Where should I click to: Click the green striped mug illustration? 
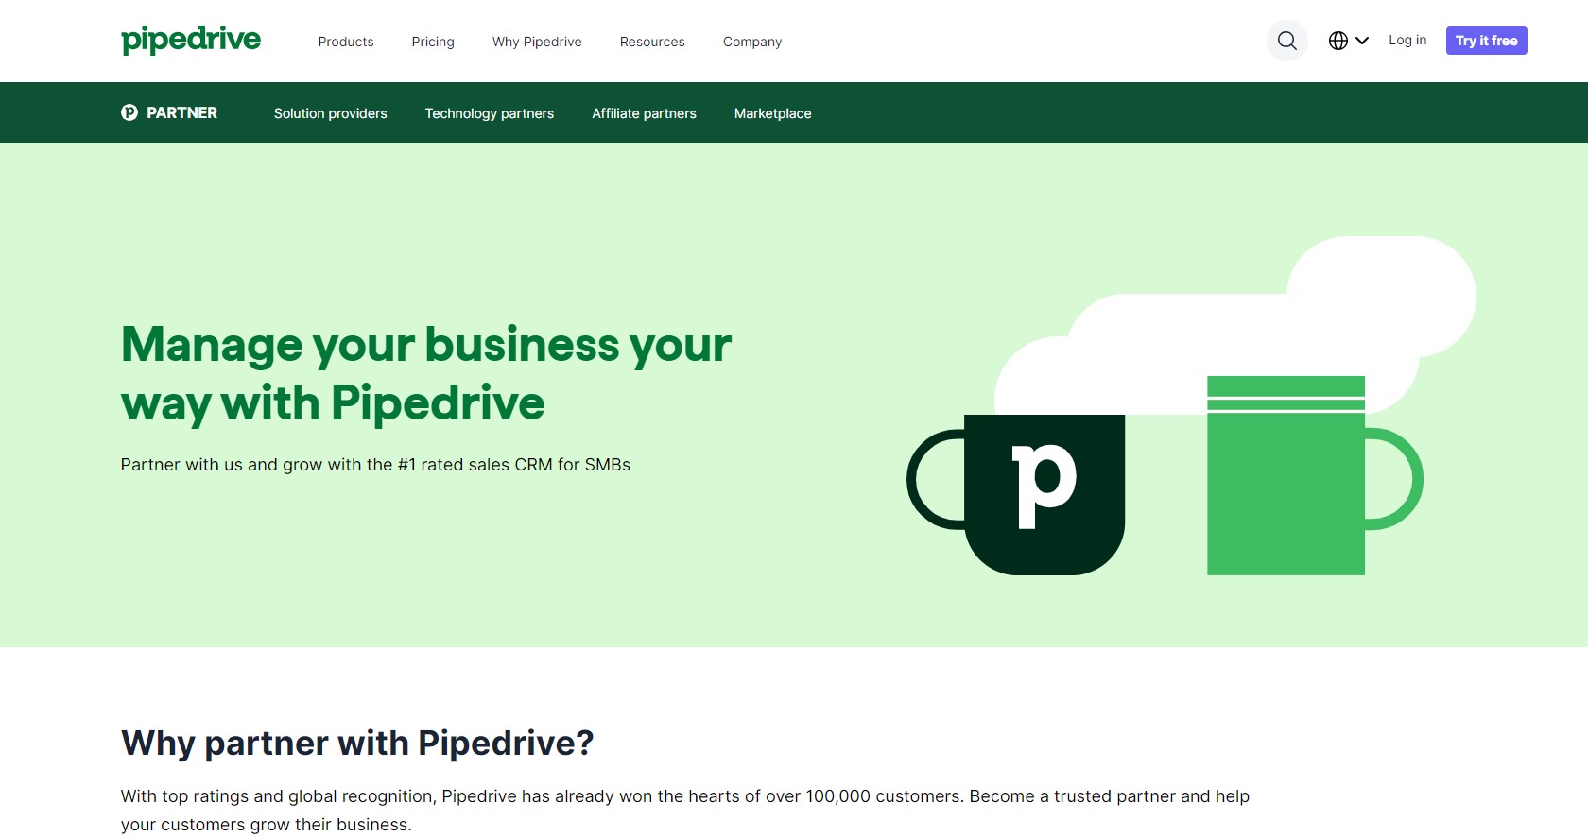point(1315,475)
